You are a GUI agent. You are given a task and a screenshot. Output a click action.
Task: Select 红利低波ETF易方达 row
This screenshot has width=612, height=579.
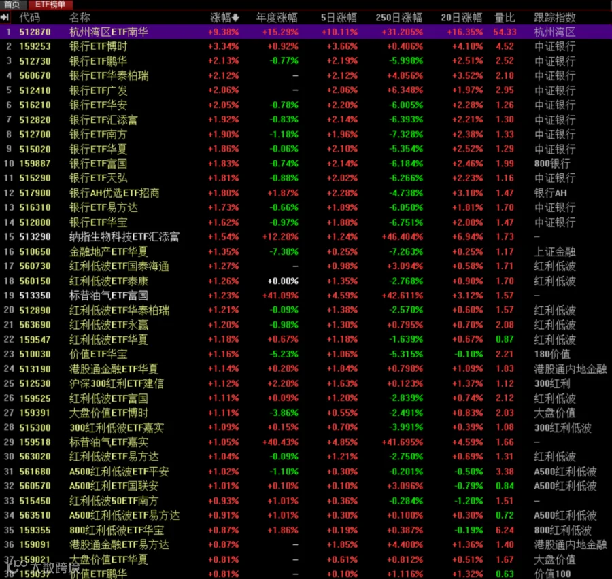point(306,457)
